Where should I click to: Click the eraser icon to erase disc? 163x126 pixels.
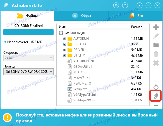tap(156, 96)
